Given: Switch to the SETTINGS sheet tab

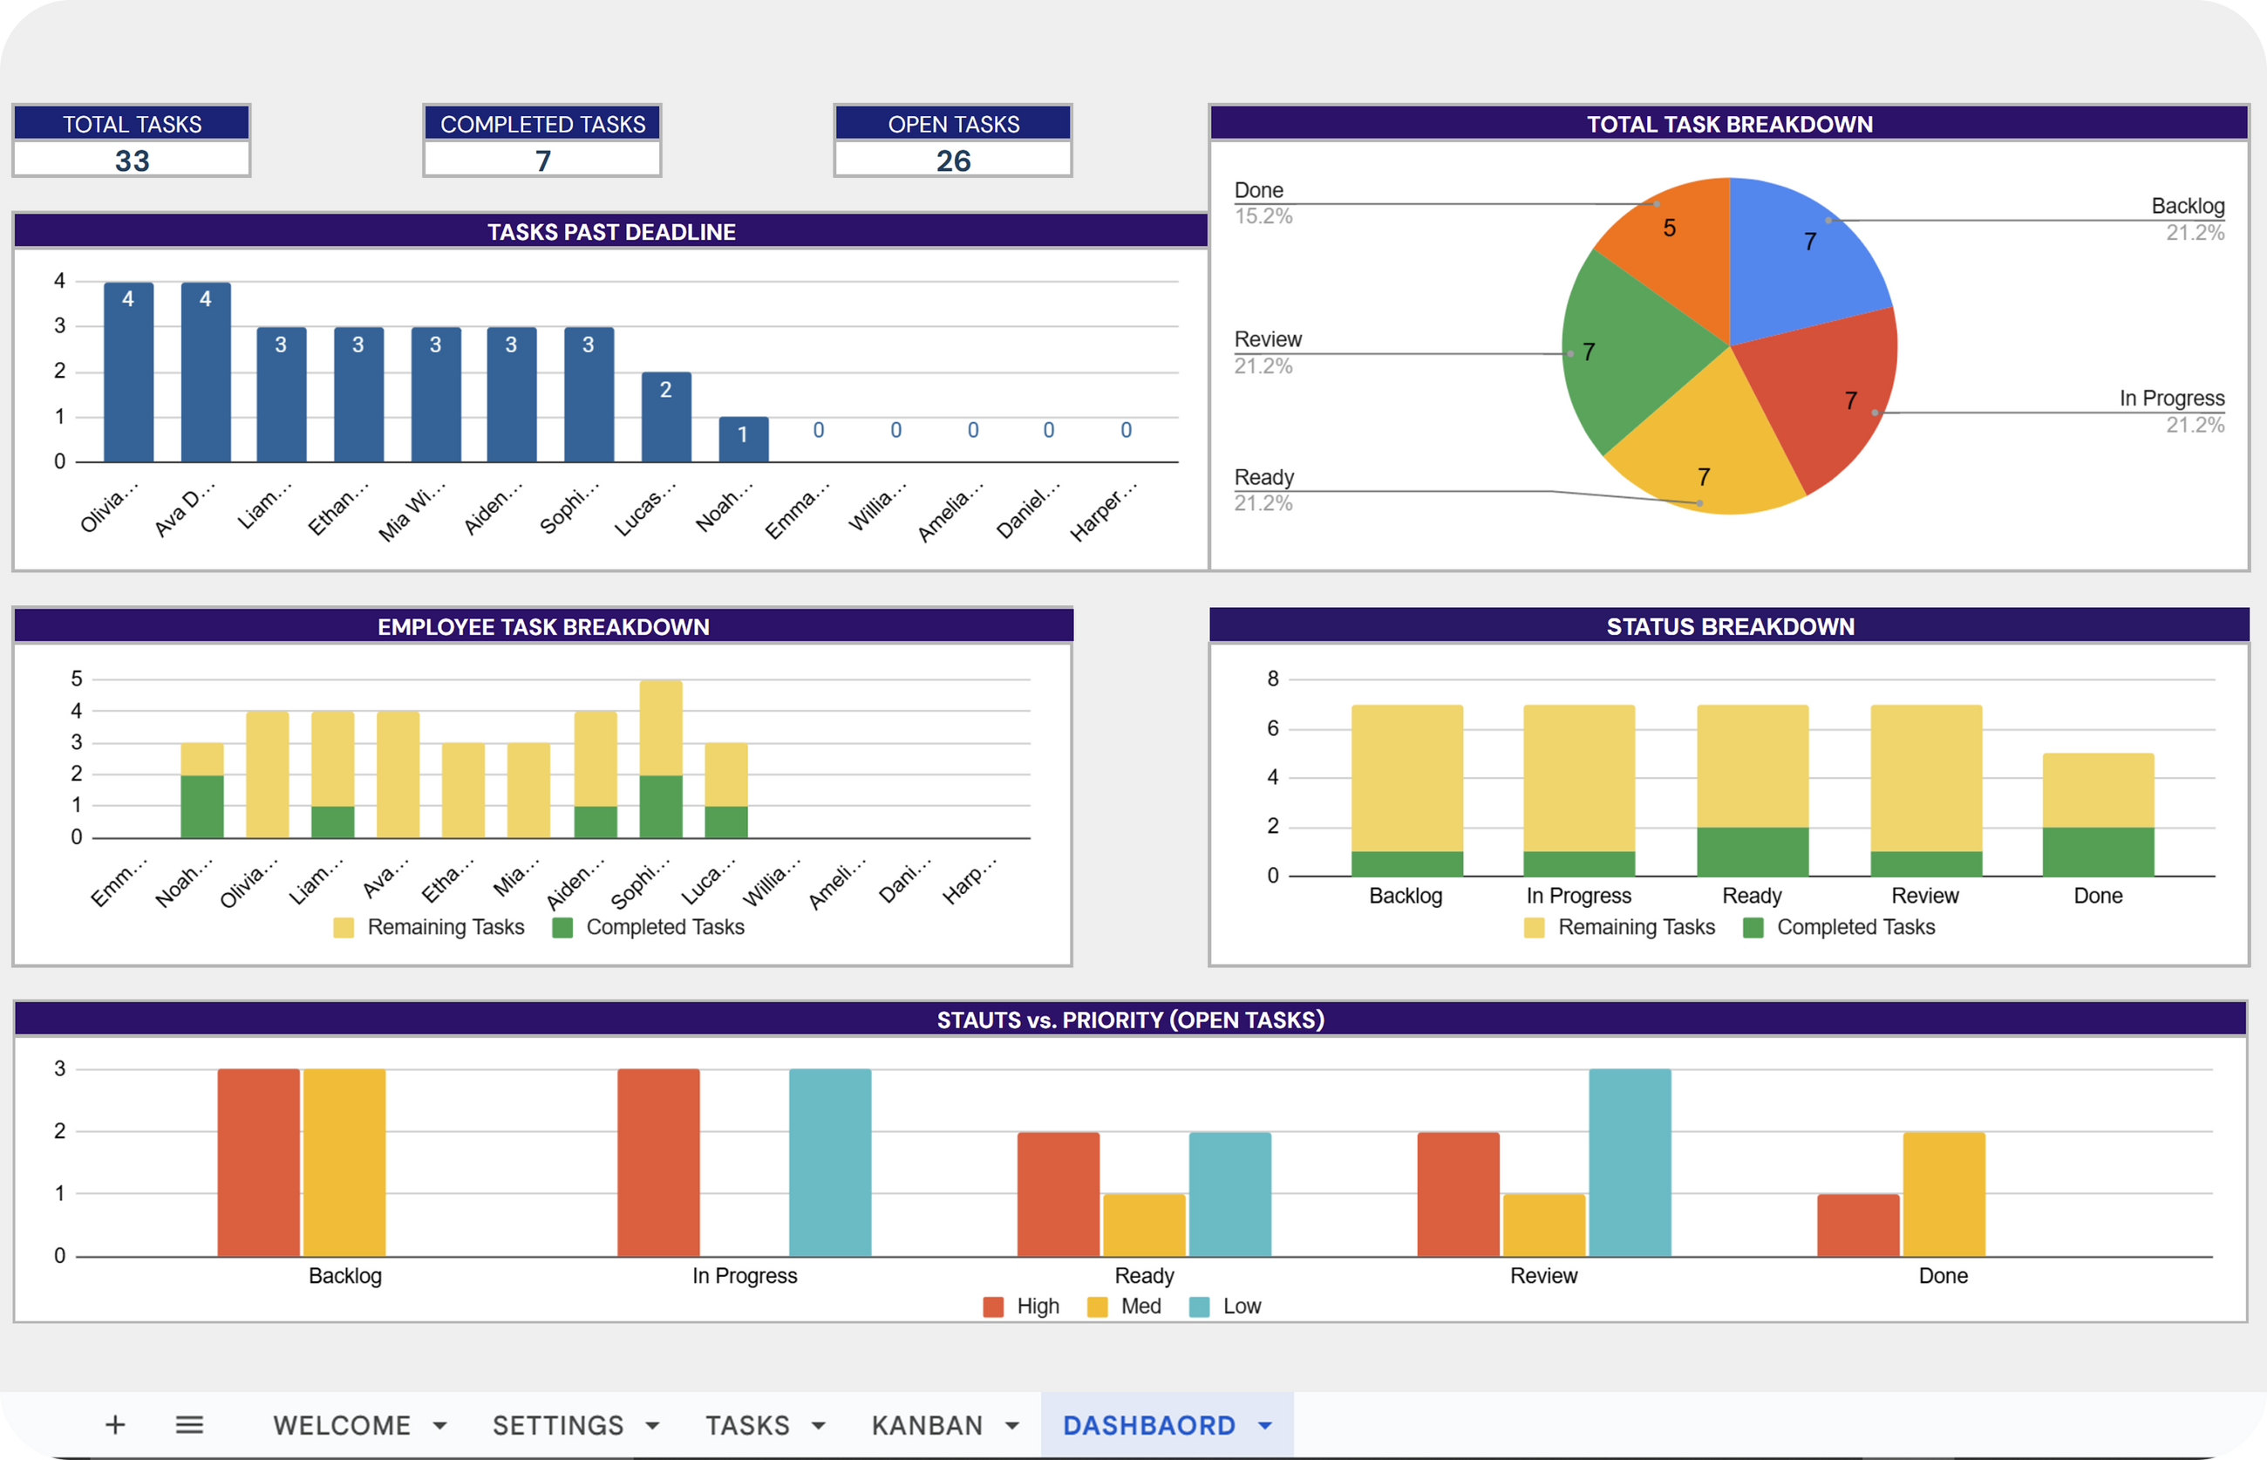Looking at the screenshot, I should point(557,1425).
